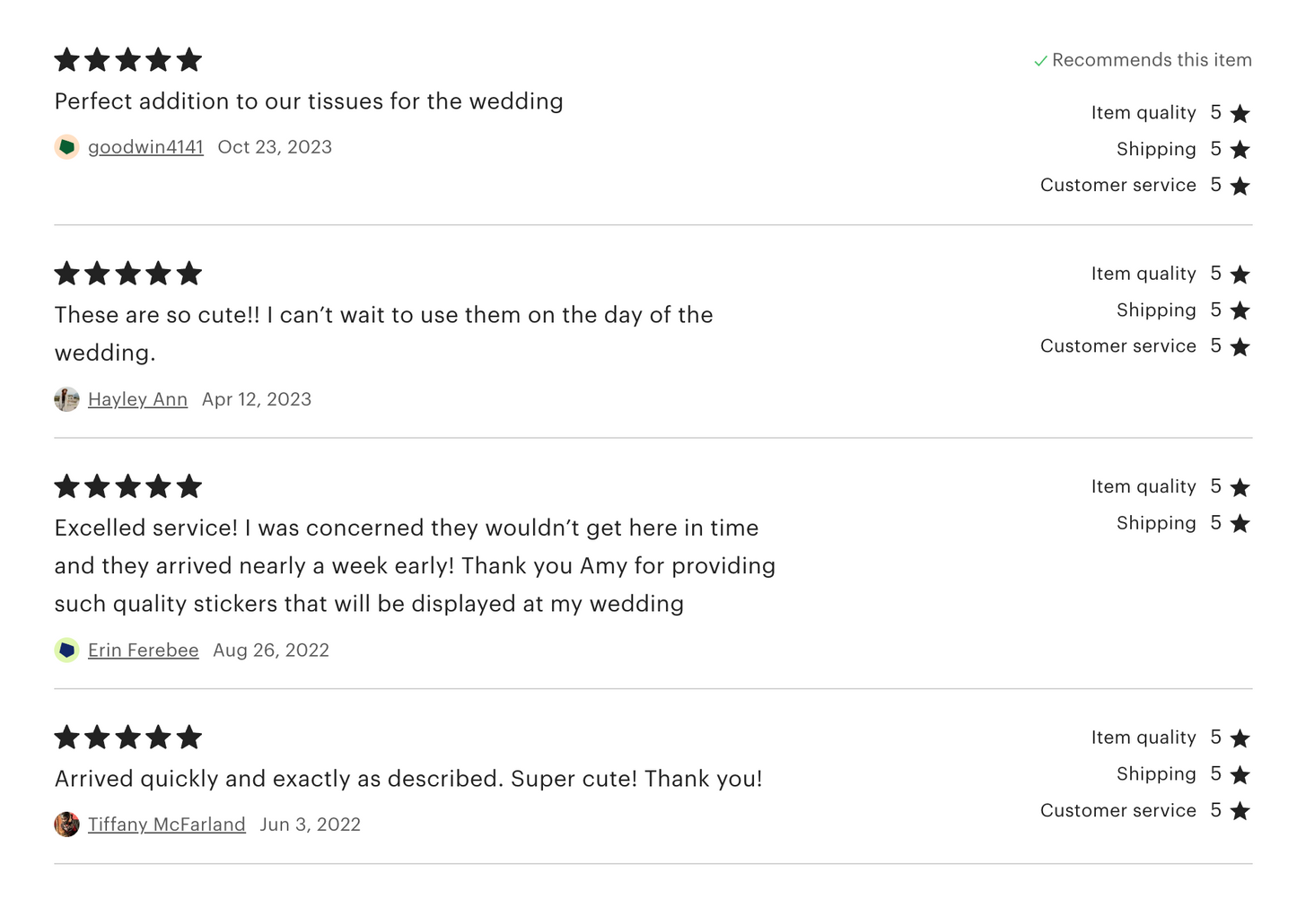
Task: Click star rating on Hayley Ann's review
Action: [x=127, y=274]
